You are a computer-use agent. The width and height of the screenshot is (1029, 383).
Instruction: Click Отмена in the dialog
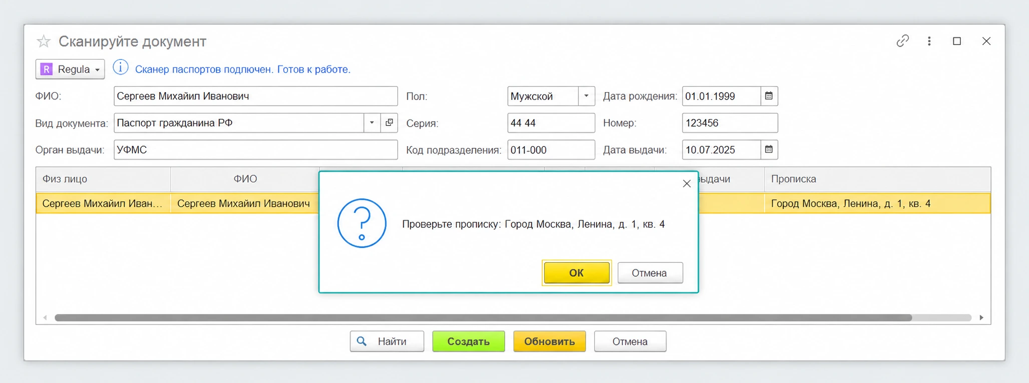click(650, 273)
